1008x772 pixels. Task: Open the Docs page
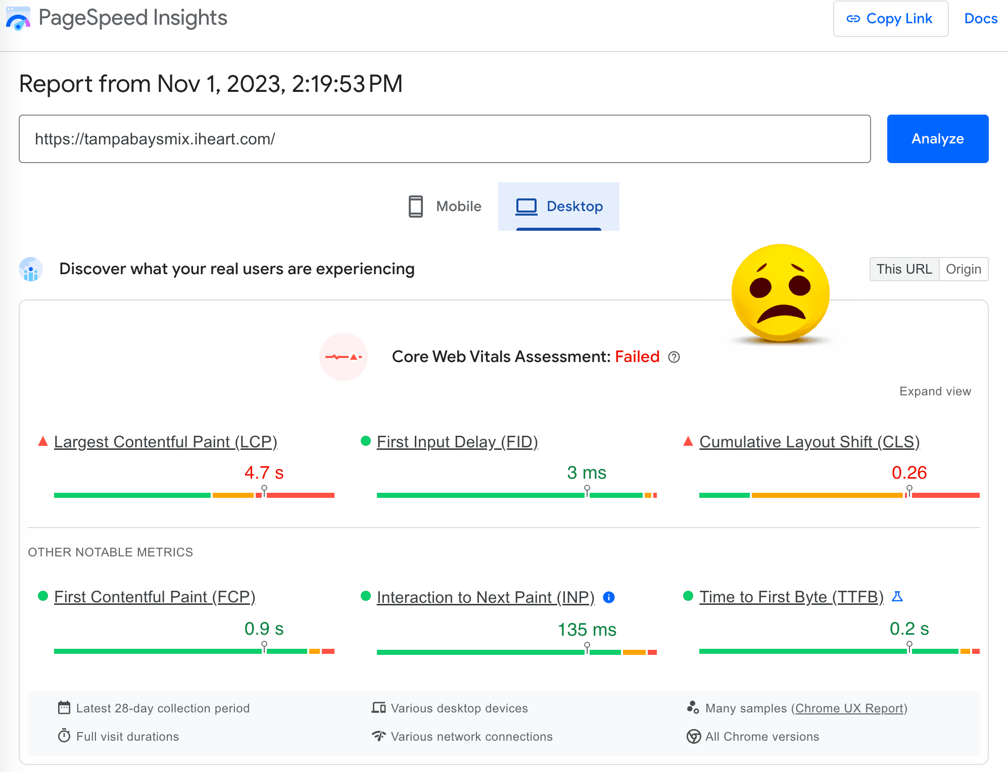coord(980,19)
